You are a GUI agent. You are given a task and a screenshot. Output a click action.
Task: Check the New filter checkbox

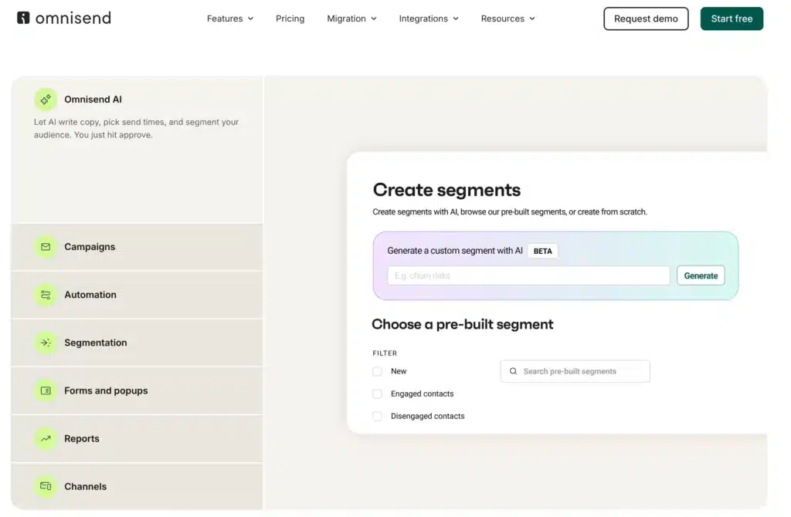[377, 371]
